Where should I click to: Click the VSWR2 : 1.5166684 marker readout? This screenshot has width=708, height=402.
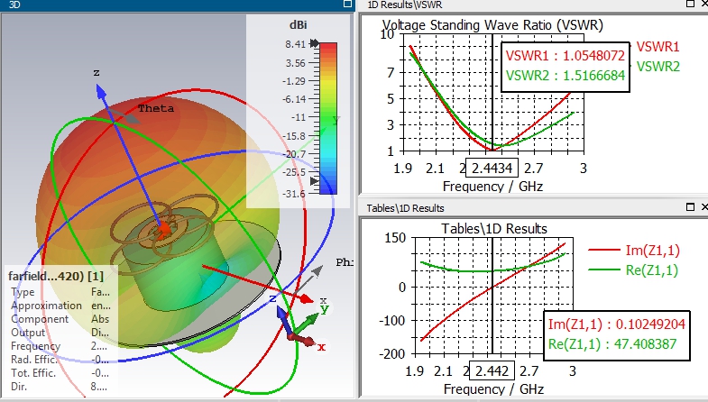point(565,76)
